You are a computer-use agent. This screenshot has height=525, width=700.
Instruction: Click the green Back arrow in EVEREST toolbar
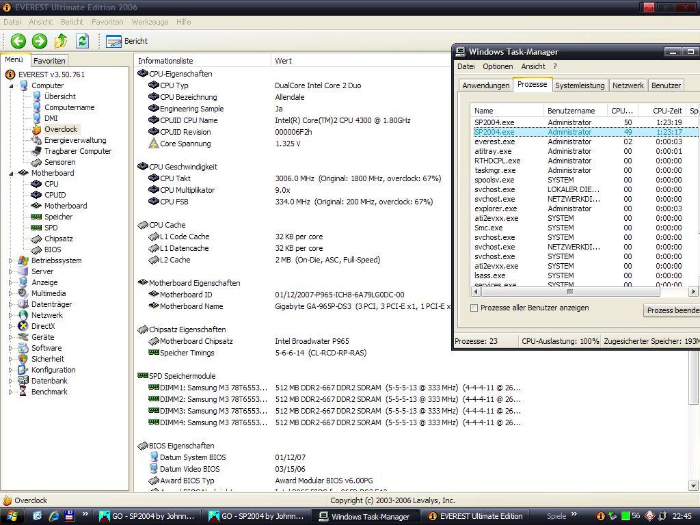(18, 41)
